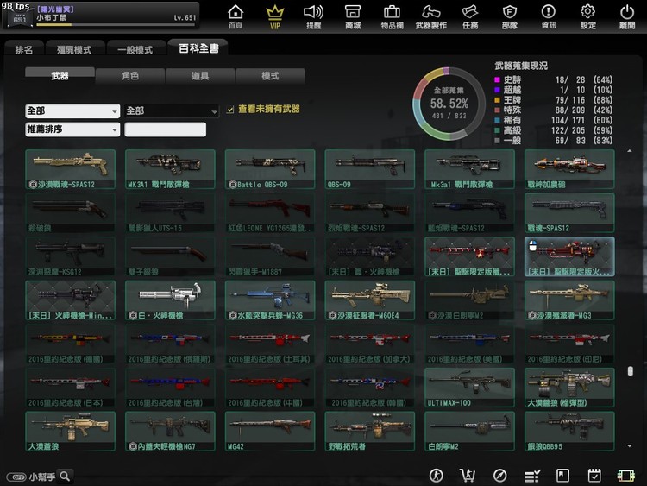Click the scrollbar up arrow

tap(630, 151)
